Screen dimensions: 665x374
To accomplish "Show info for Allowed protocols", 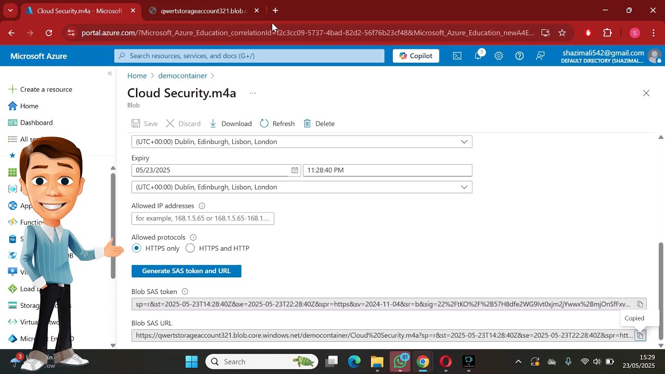I will (x=193, y=237).
